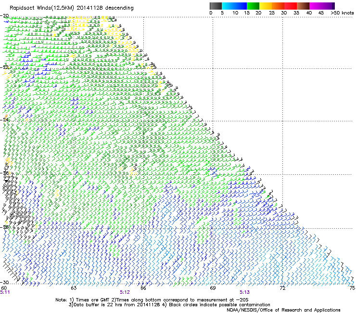The image size is (356, 313).
Task: Click the purple 5:11 time stamp
Action: click(x=5, y=292)
